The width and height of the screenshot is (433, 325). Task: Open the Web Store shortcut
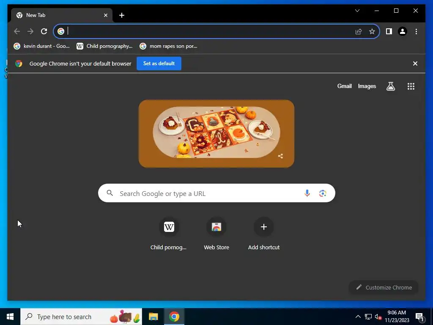pyautogui.click(x=216, y=234)
